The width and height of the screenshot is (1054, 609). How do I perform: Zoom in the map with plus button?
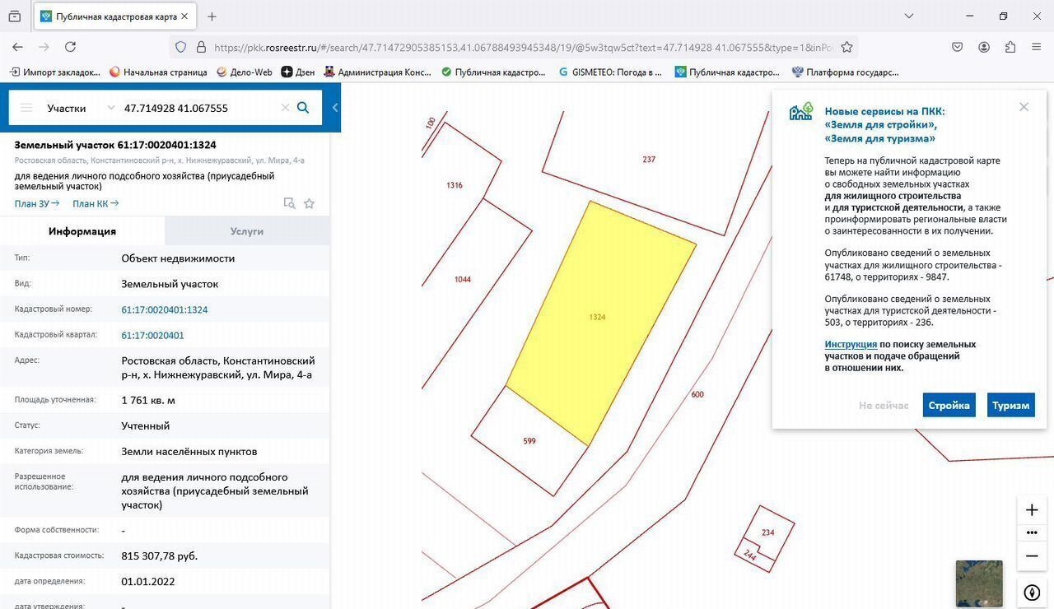click(1032, 509)
